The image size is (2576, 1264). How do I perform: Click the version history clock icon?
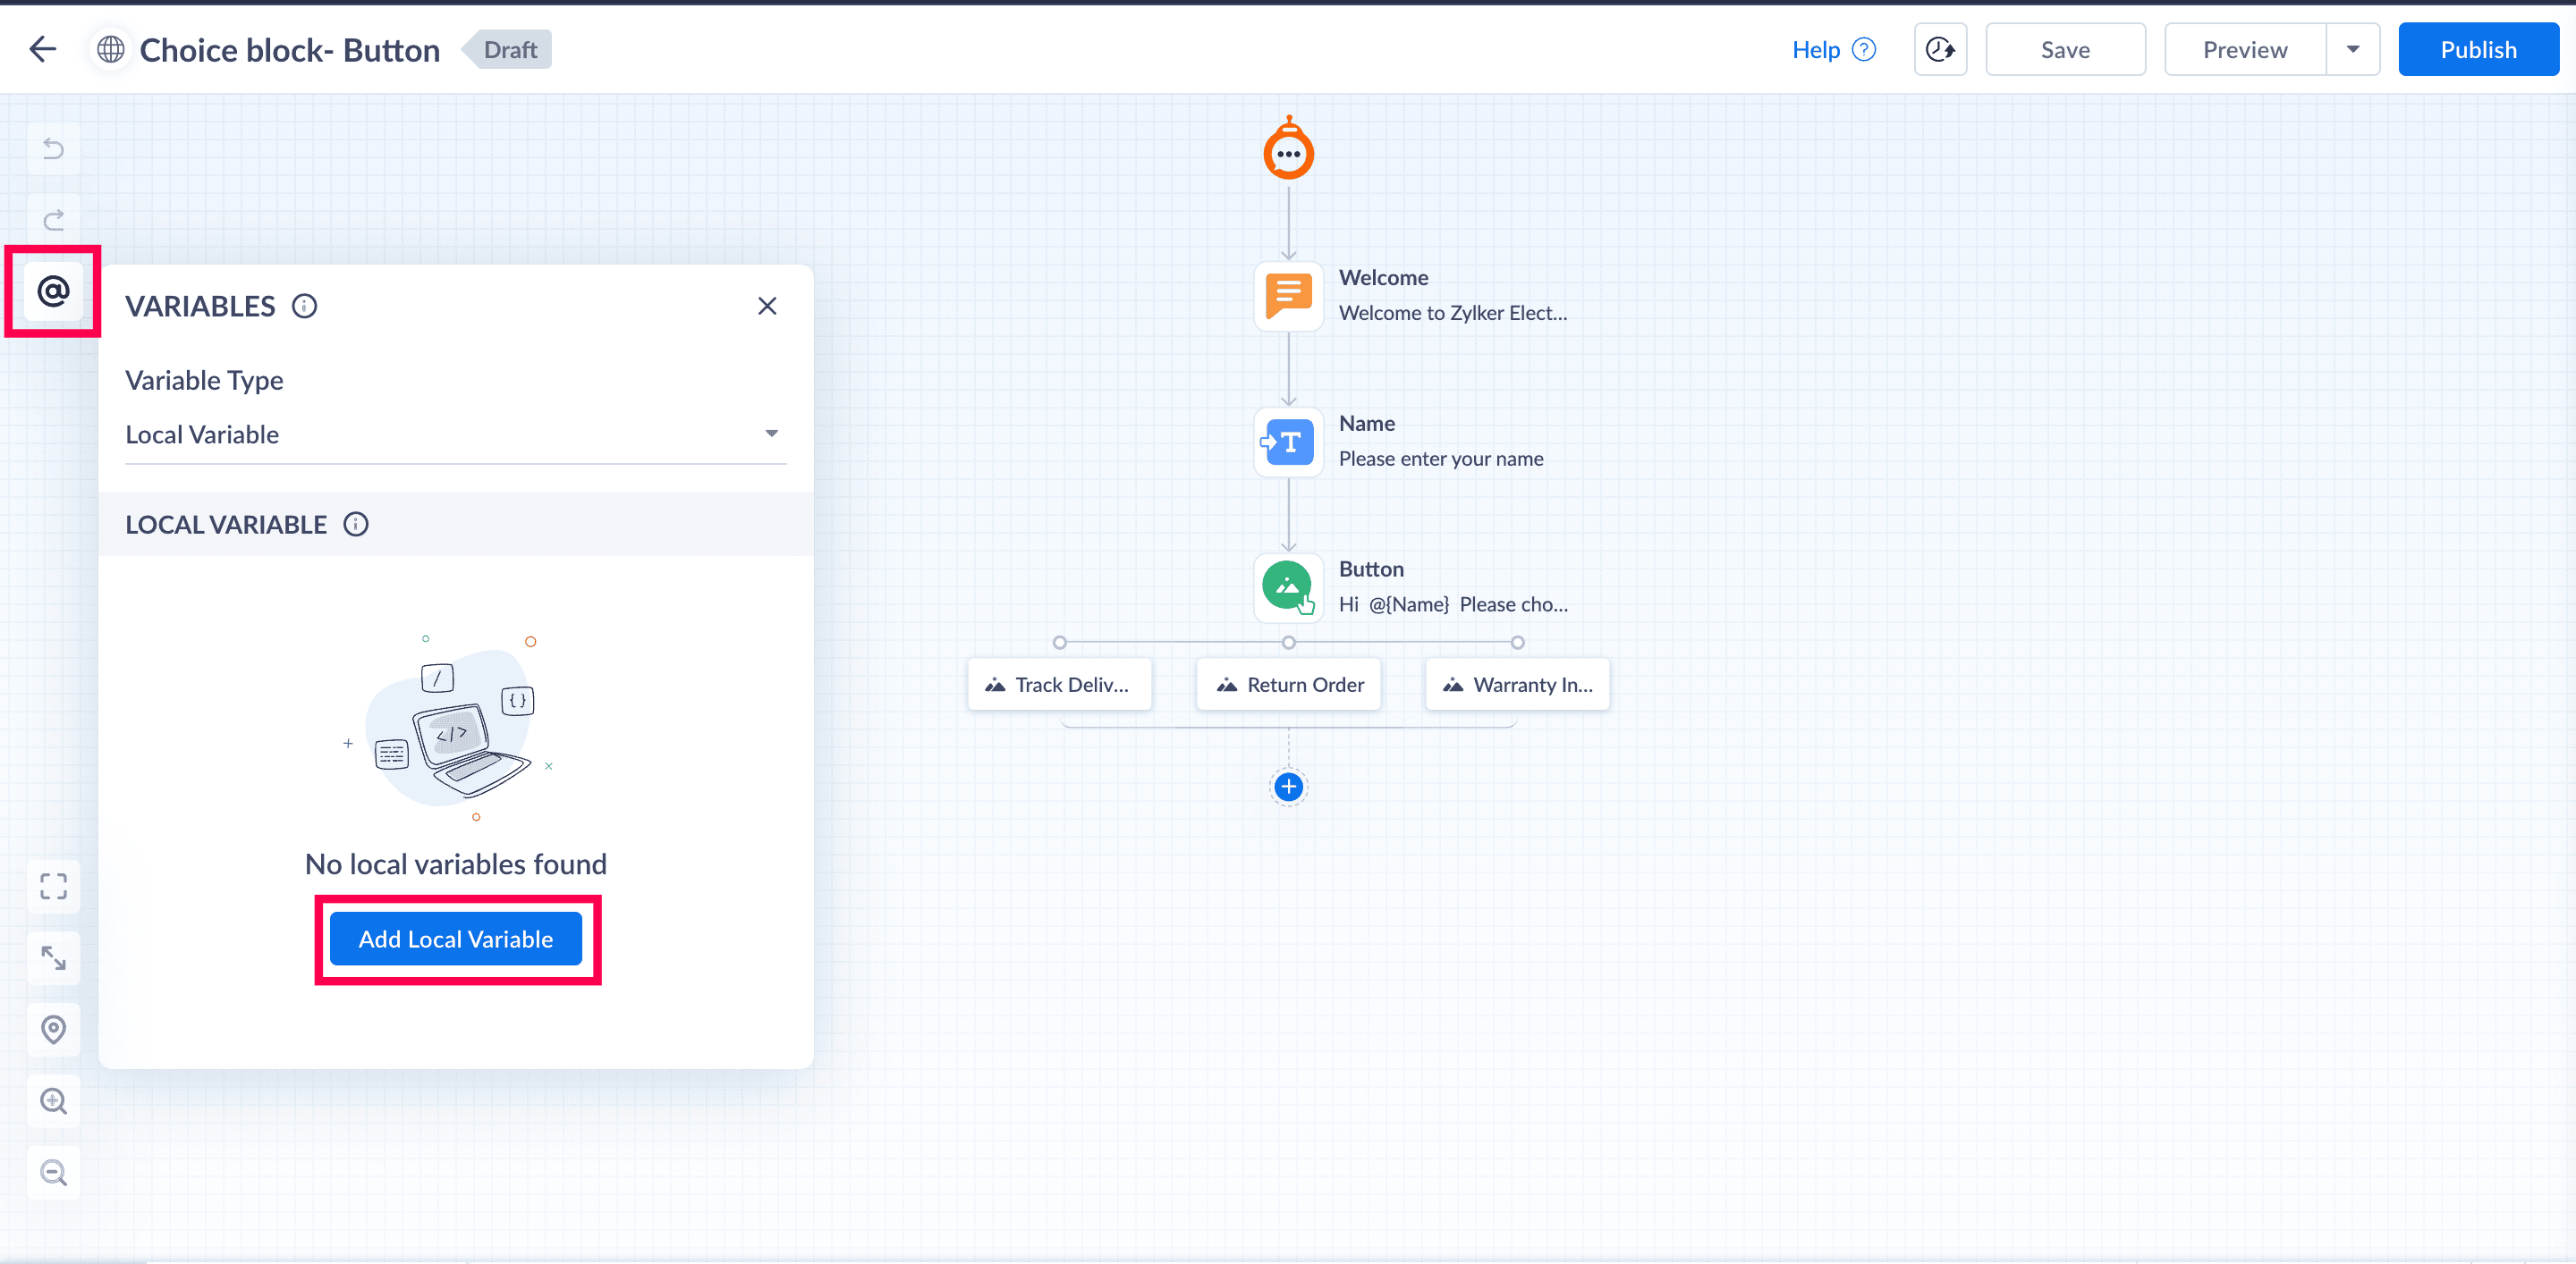coord(1940,49)
